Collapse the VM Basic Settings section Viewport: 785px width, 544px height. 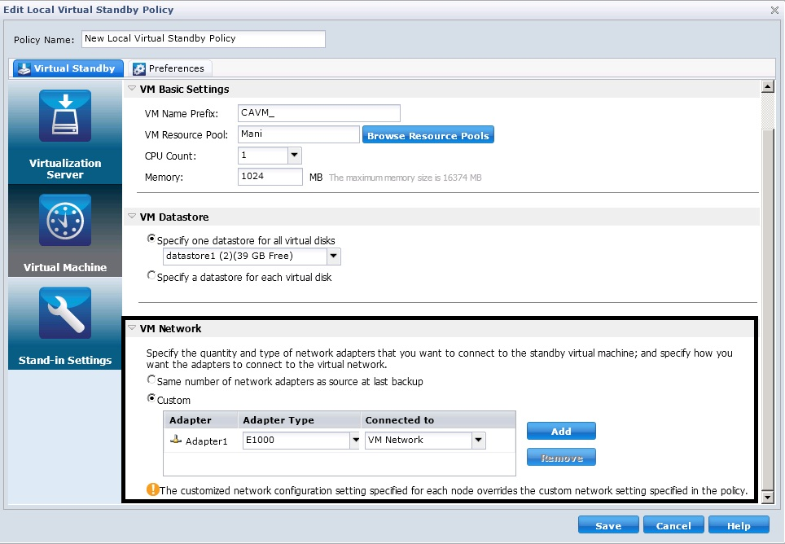click(132, 89)
